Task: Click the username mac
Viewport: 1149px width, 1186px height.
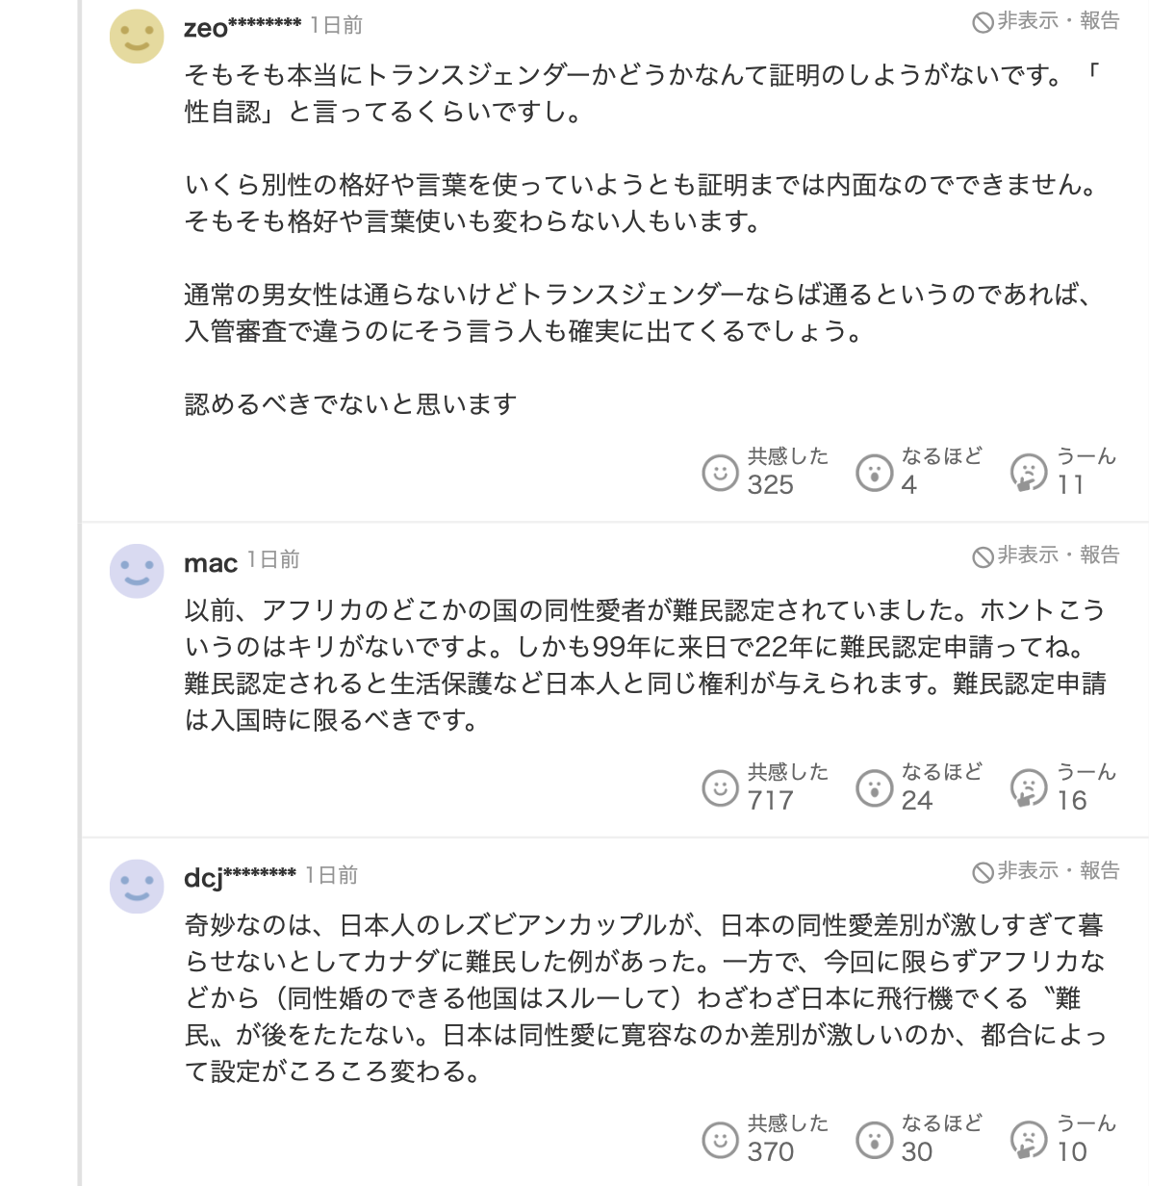Action: (211, 562)
